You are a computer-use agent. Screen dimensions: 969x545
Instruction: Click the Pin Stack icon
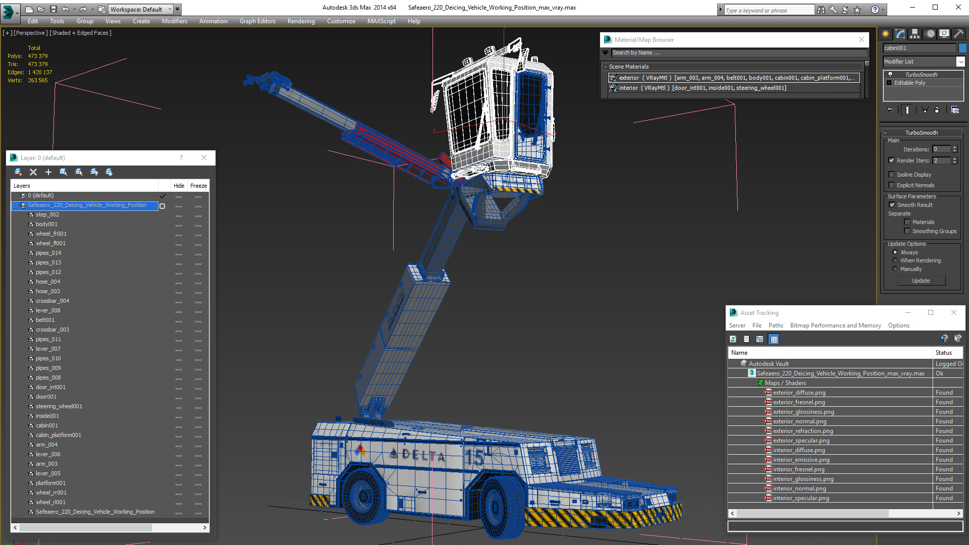890,110
